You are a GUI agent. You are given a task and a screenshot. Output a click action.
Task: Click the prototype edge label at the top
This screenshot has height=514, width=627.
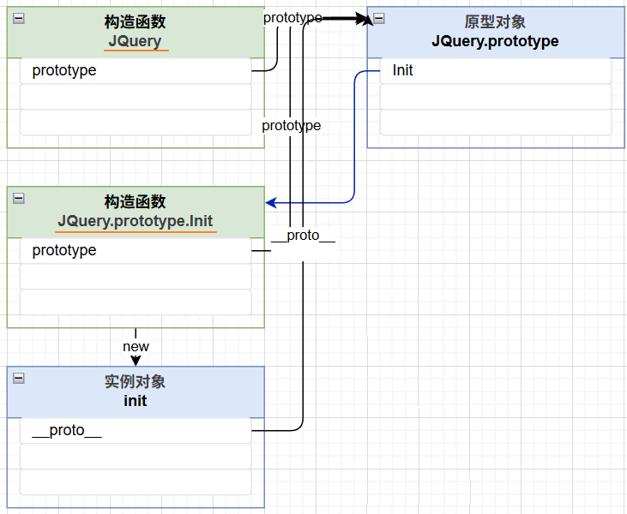pos(292,18)
